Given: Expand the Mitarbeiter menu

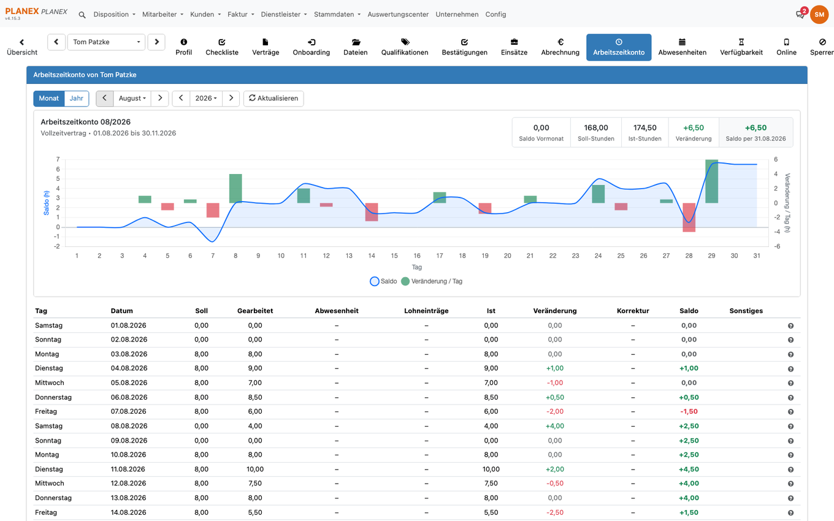Looking at the screenshot, I should (163, 14).
